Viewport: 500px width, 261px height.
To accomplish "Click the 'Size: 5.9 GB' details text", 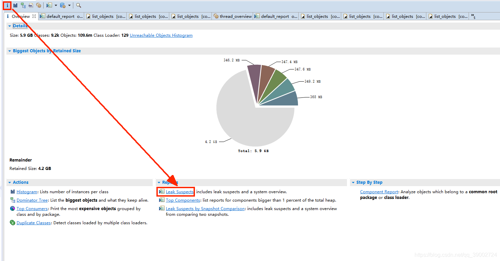I will (21, 35).
